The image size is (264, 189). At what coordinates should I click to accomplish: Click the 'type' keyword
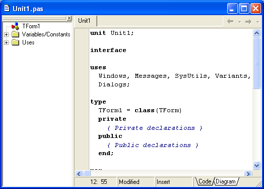[x=98, y=102]
